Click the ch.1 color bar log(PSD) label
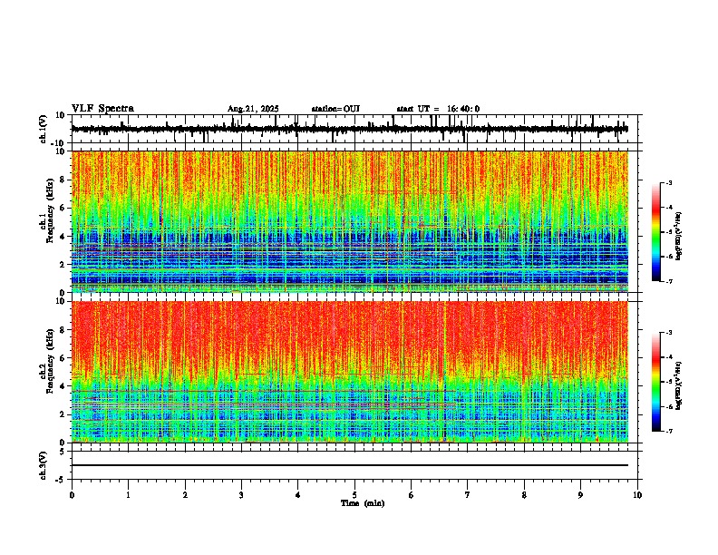Viewport: 718px width, 555px height. (679, 236)
